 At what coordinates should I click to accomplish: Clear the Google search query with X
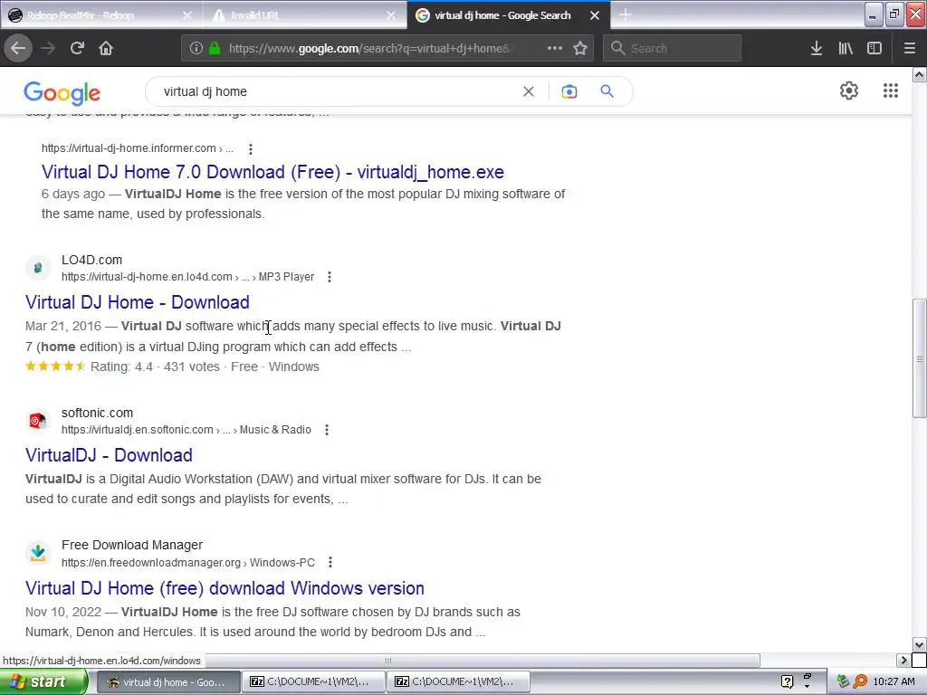[x=529, y=91]
